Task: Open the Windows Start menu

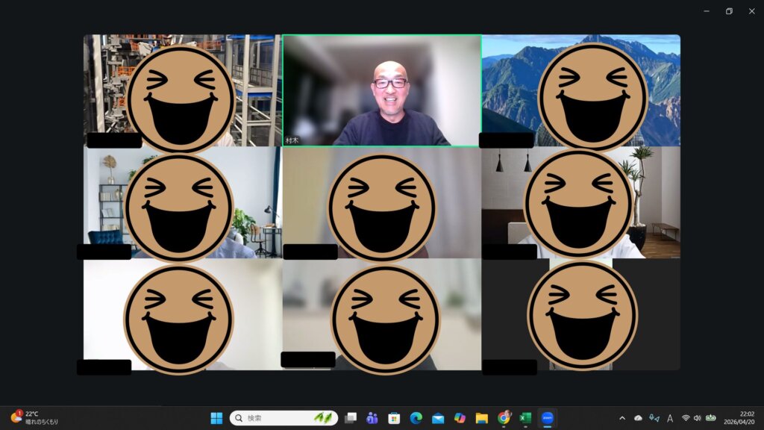Action: tap(216, 418)
